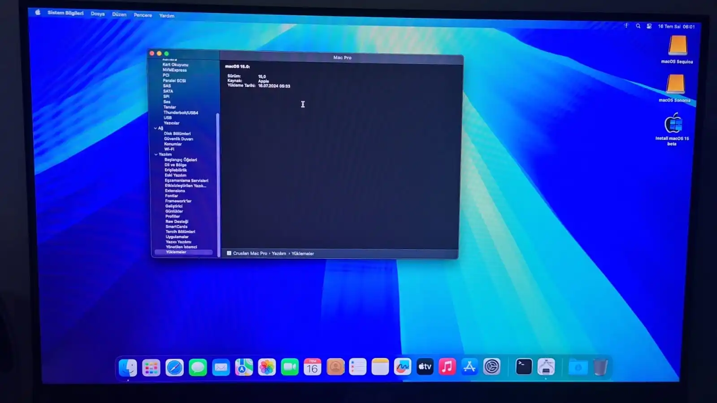
Task: Open Apple TV app in dock
Action: (x=425, y=367)
